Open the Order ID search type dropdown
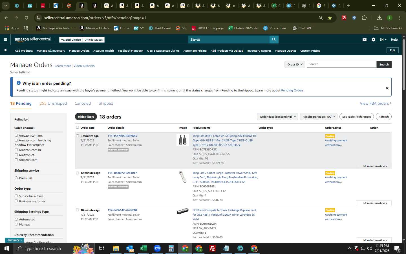Image resolution: width=406 pixels, height=254 pixels. coord(295,64)
